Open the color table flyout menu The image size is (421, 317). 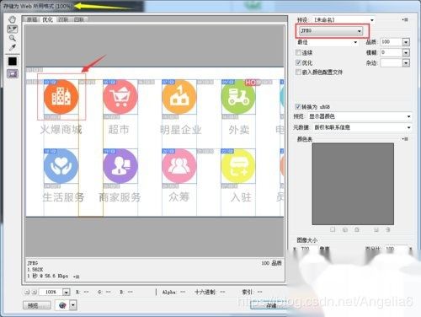[x=405, y=139]
